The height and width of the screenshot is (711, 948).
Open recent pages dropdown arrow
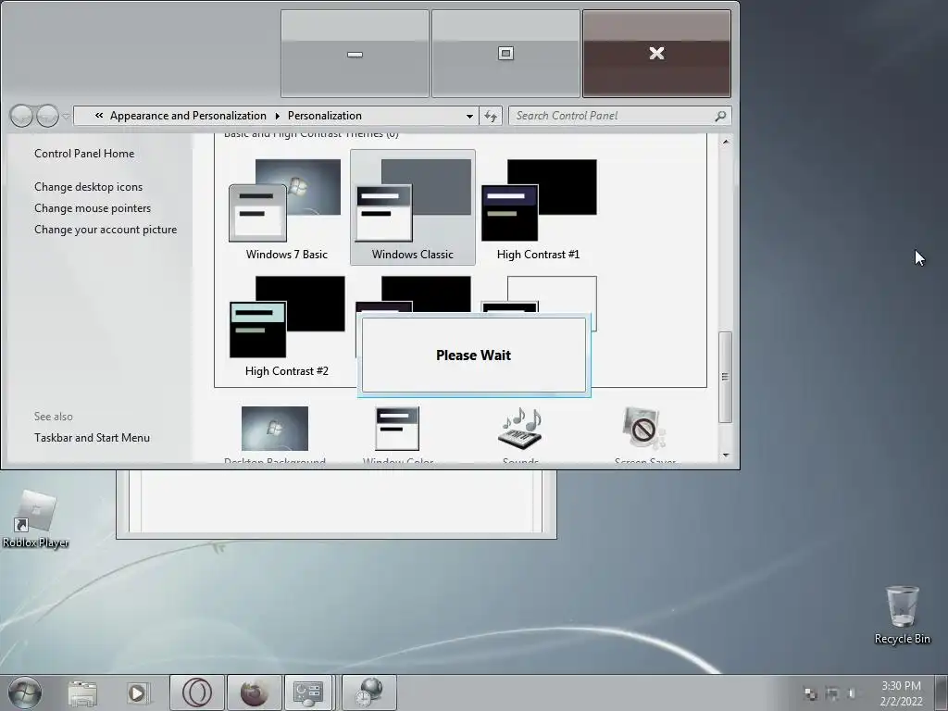[x=66, y=116]
